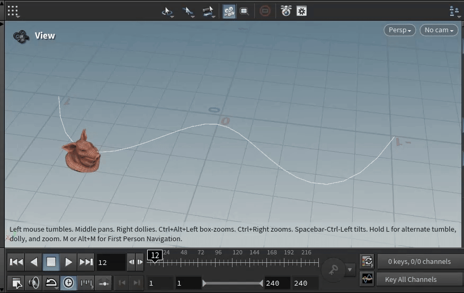Jump to the first frame
The width and height of the screenshot is (464, 293).
click(16, 262)
